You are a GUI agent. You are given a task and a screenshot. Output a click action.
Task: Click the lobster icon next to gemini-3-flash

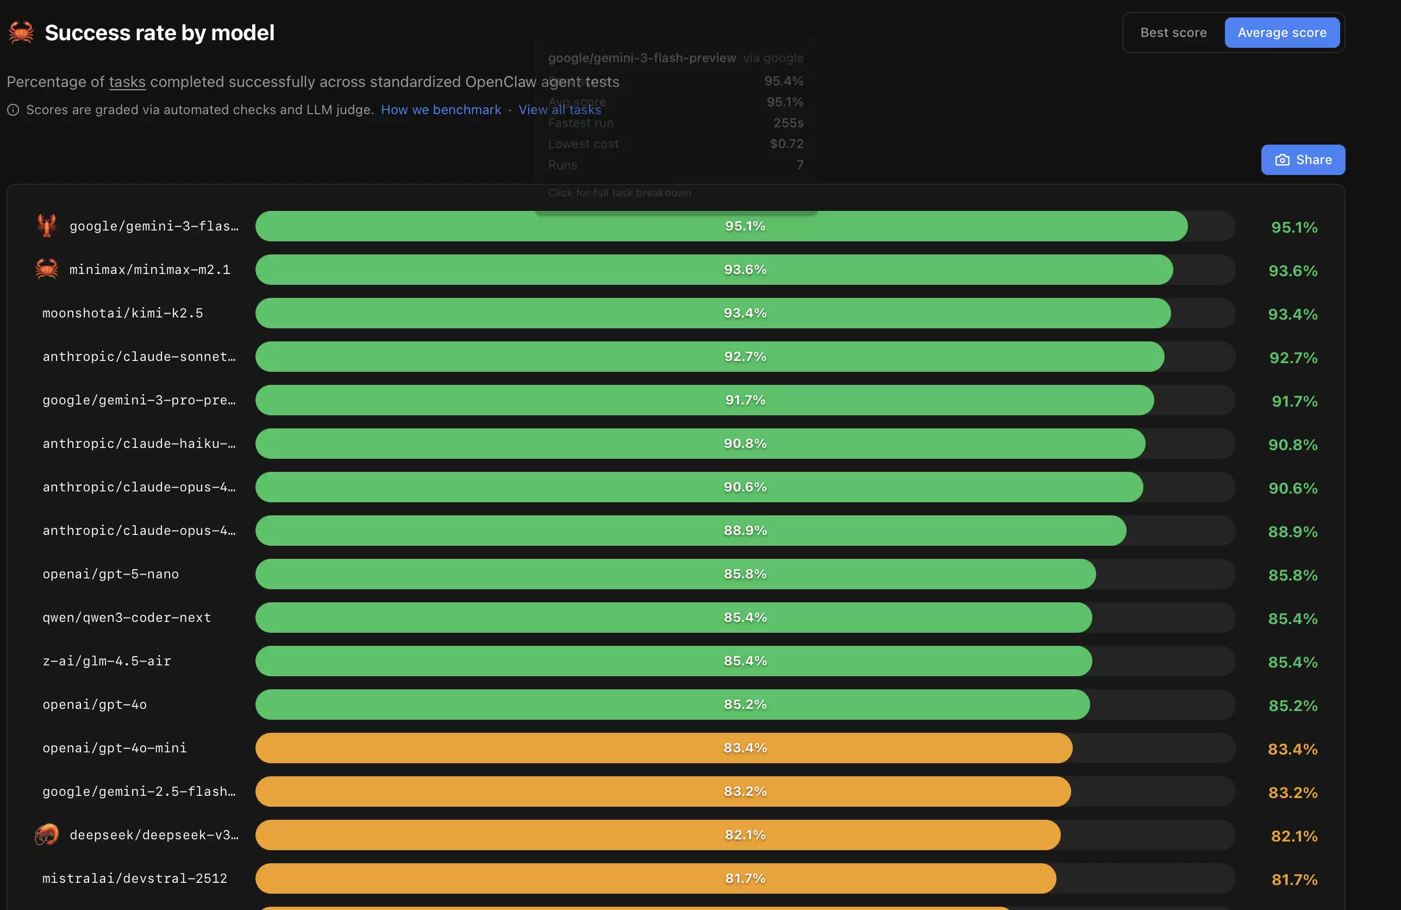click(47, 226)
